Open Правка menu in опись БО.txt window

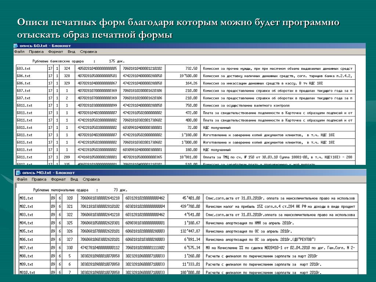click(x=36, y=51)
